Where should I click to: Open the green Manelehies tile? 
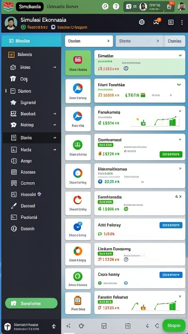click(x=78, y=147)
